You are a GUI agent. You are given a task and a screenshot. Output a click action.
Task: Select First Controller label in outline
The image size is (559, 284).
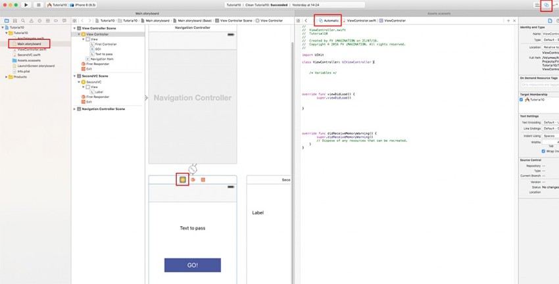tap(103, 44)
